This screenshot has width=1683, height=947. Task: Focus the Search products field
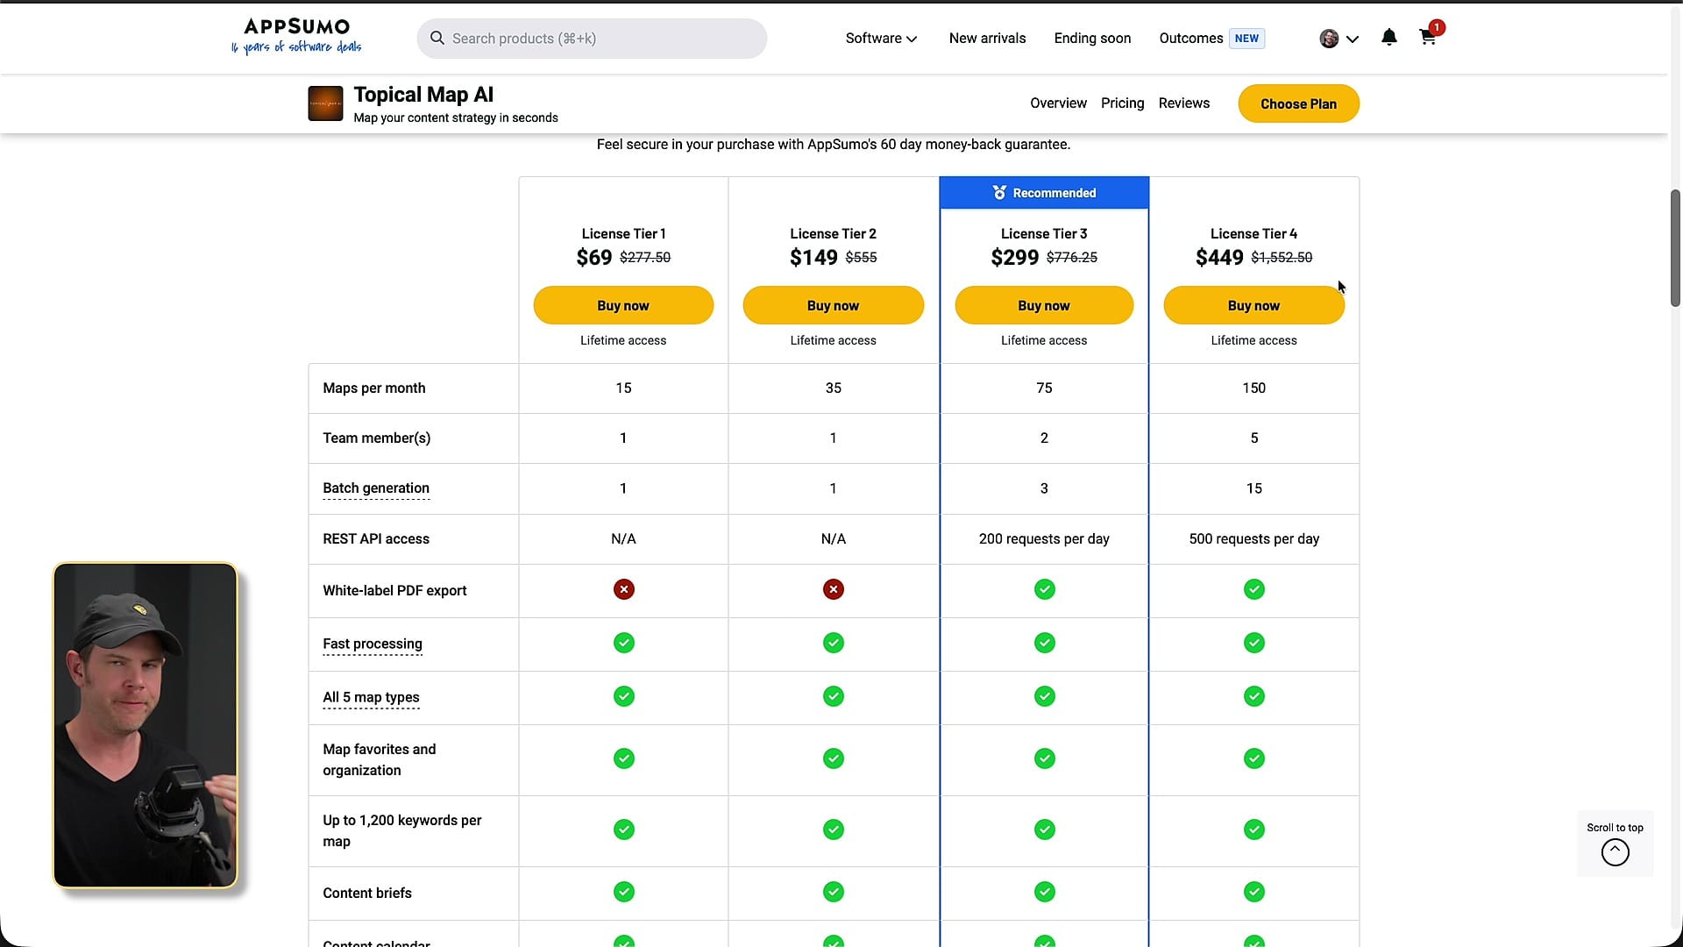click(592, 39)
